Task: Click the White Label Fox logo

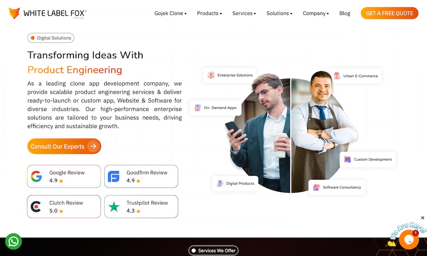Action: pos(48,13)
